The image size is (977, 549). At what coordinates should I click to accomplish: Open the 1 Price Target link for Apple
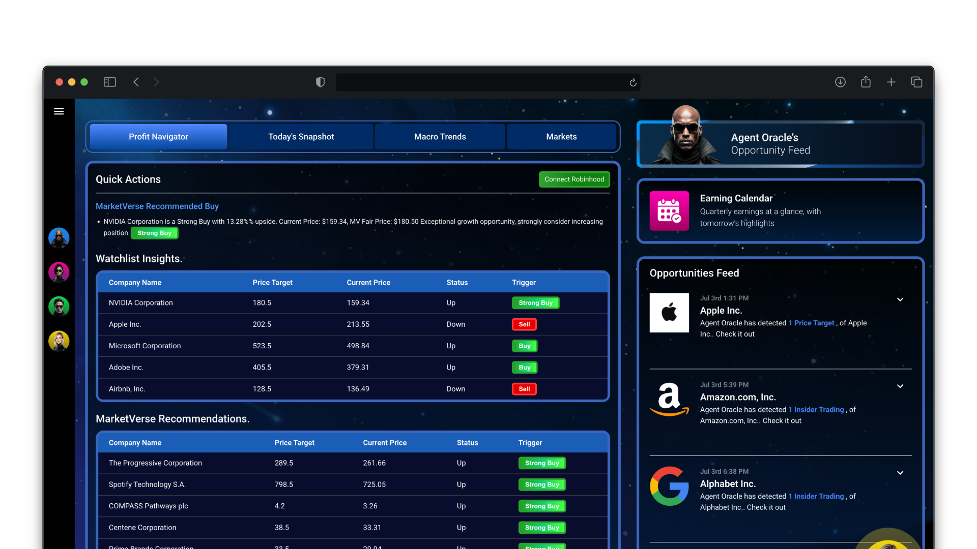click(x=811, y=323)
